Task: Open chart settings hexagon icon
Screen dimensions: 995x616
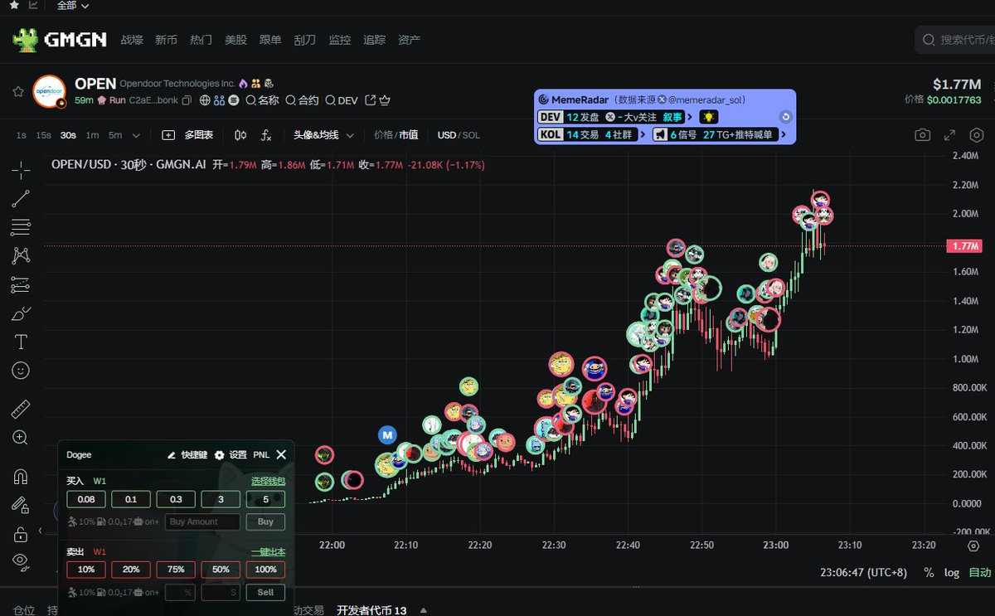Action: click(x=977, y=135)
